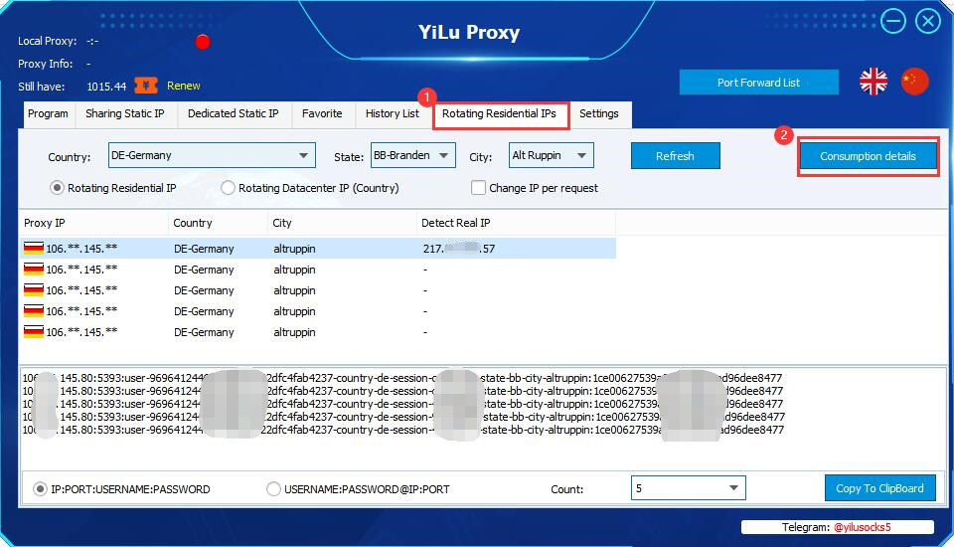Sort by the Country column header
This screenshot has height=547, width=954.
218,223
